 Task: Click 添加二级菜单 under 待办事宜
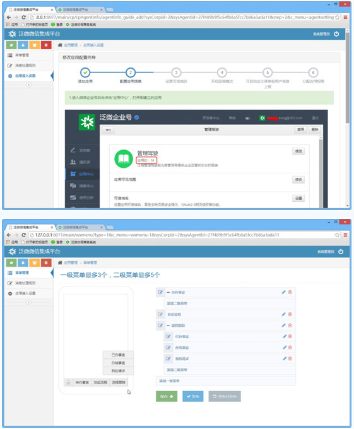[230, 303]
